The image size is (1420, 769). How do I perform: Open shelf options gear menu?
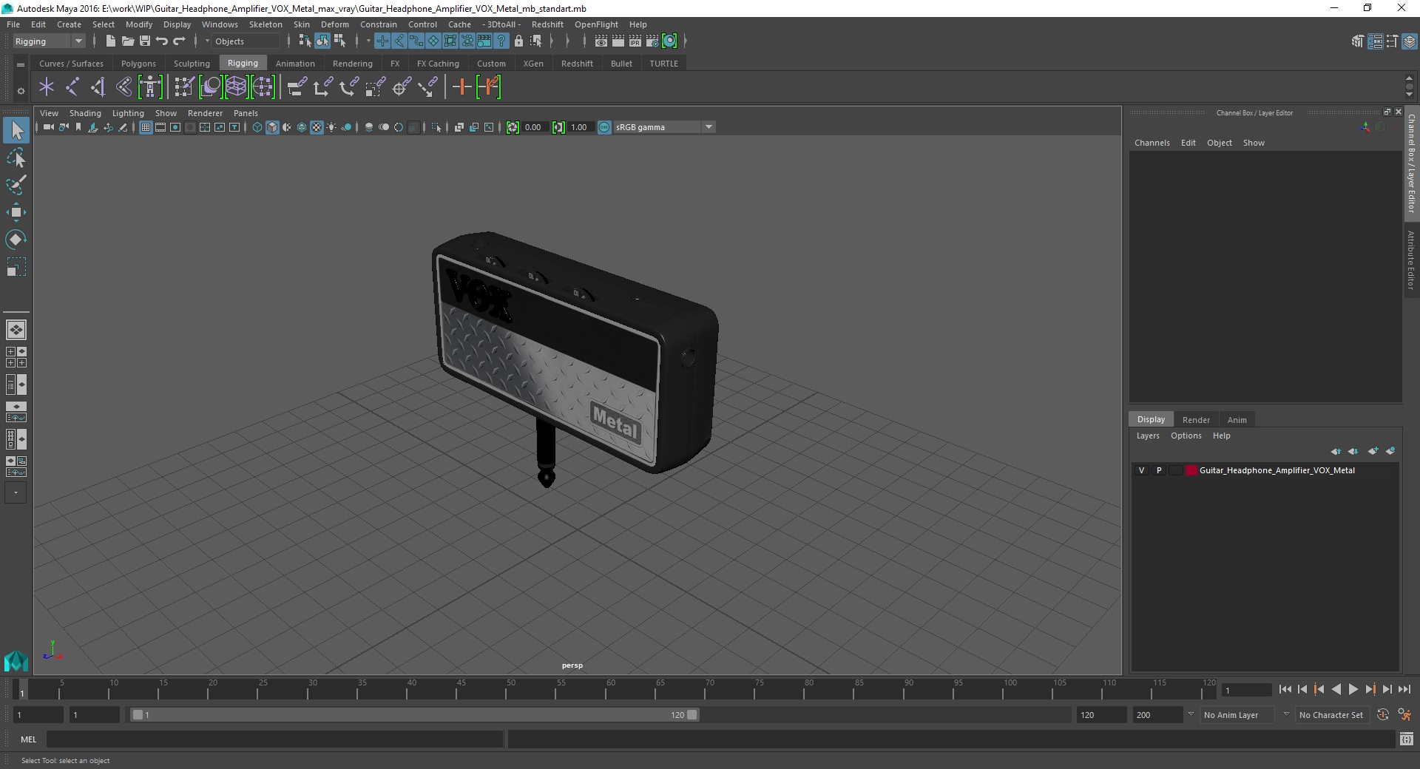[21, 91]
